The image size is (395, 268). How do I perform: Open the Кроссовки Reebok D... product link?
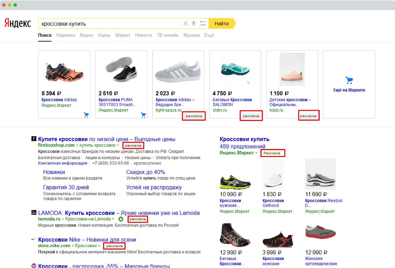click(x=324, y=203)
